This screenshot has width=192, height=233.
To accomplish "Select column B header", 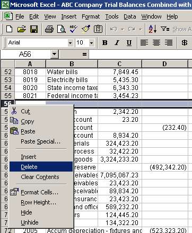I will 72,64.
